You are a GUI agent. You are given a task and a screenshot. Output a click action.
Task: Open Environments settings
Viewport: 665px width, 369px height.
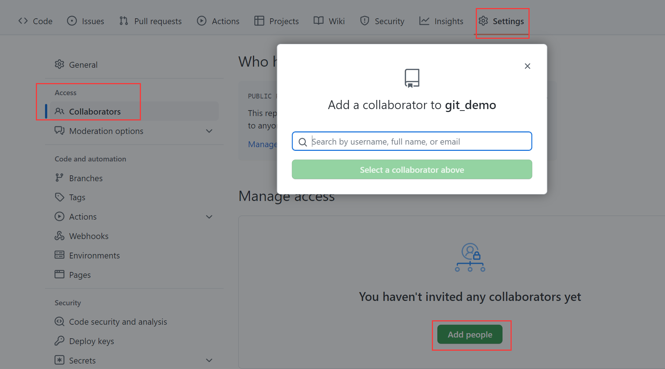pos(135,256)
